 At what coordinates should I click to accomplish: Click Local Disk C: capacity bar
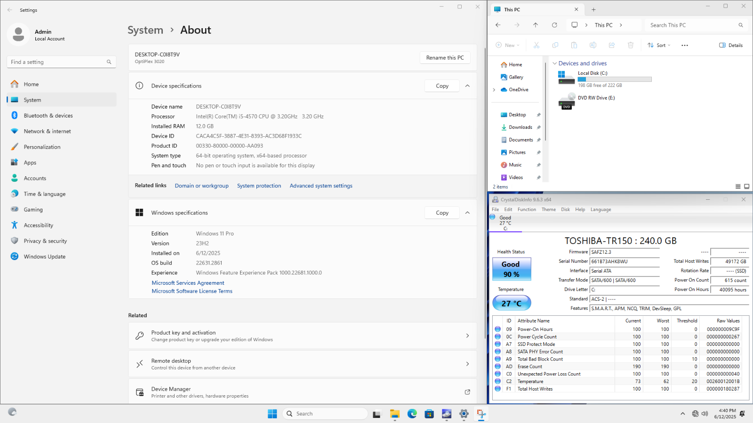point(615,79)
